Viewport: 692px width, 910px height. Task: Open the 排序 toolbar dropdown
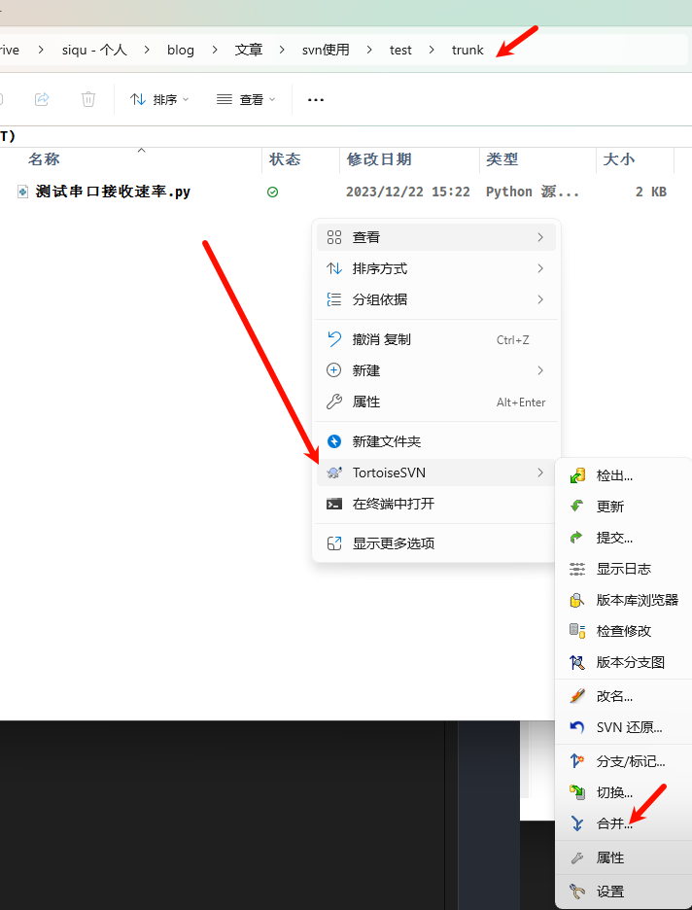160,99
